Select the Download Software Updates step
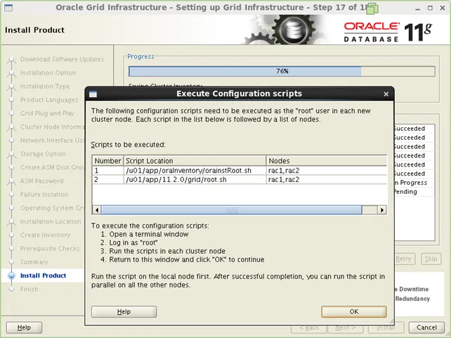Screen dimensions: 451x338 pos(62,60)
